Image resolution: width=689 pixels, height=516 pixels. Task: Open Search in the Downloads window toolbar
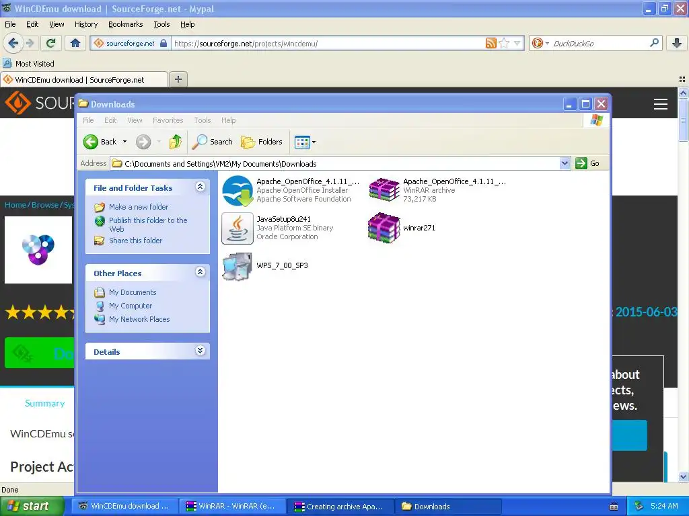click(212, 142)
